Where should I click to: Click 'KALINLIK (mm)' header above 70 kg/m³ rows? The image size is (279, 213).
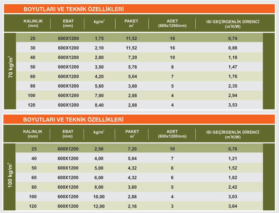pos(33,23)
